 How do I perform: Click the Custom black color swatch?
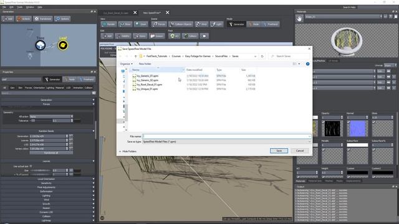[x=357, y=173]
